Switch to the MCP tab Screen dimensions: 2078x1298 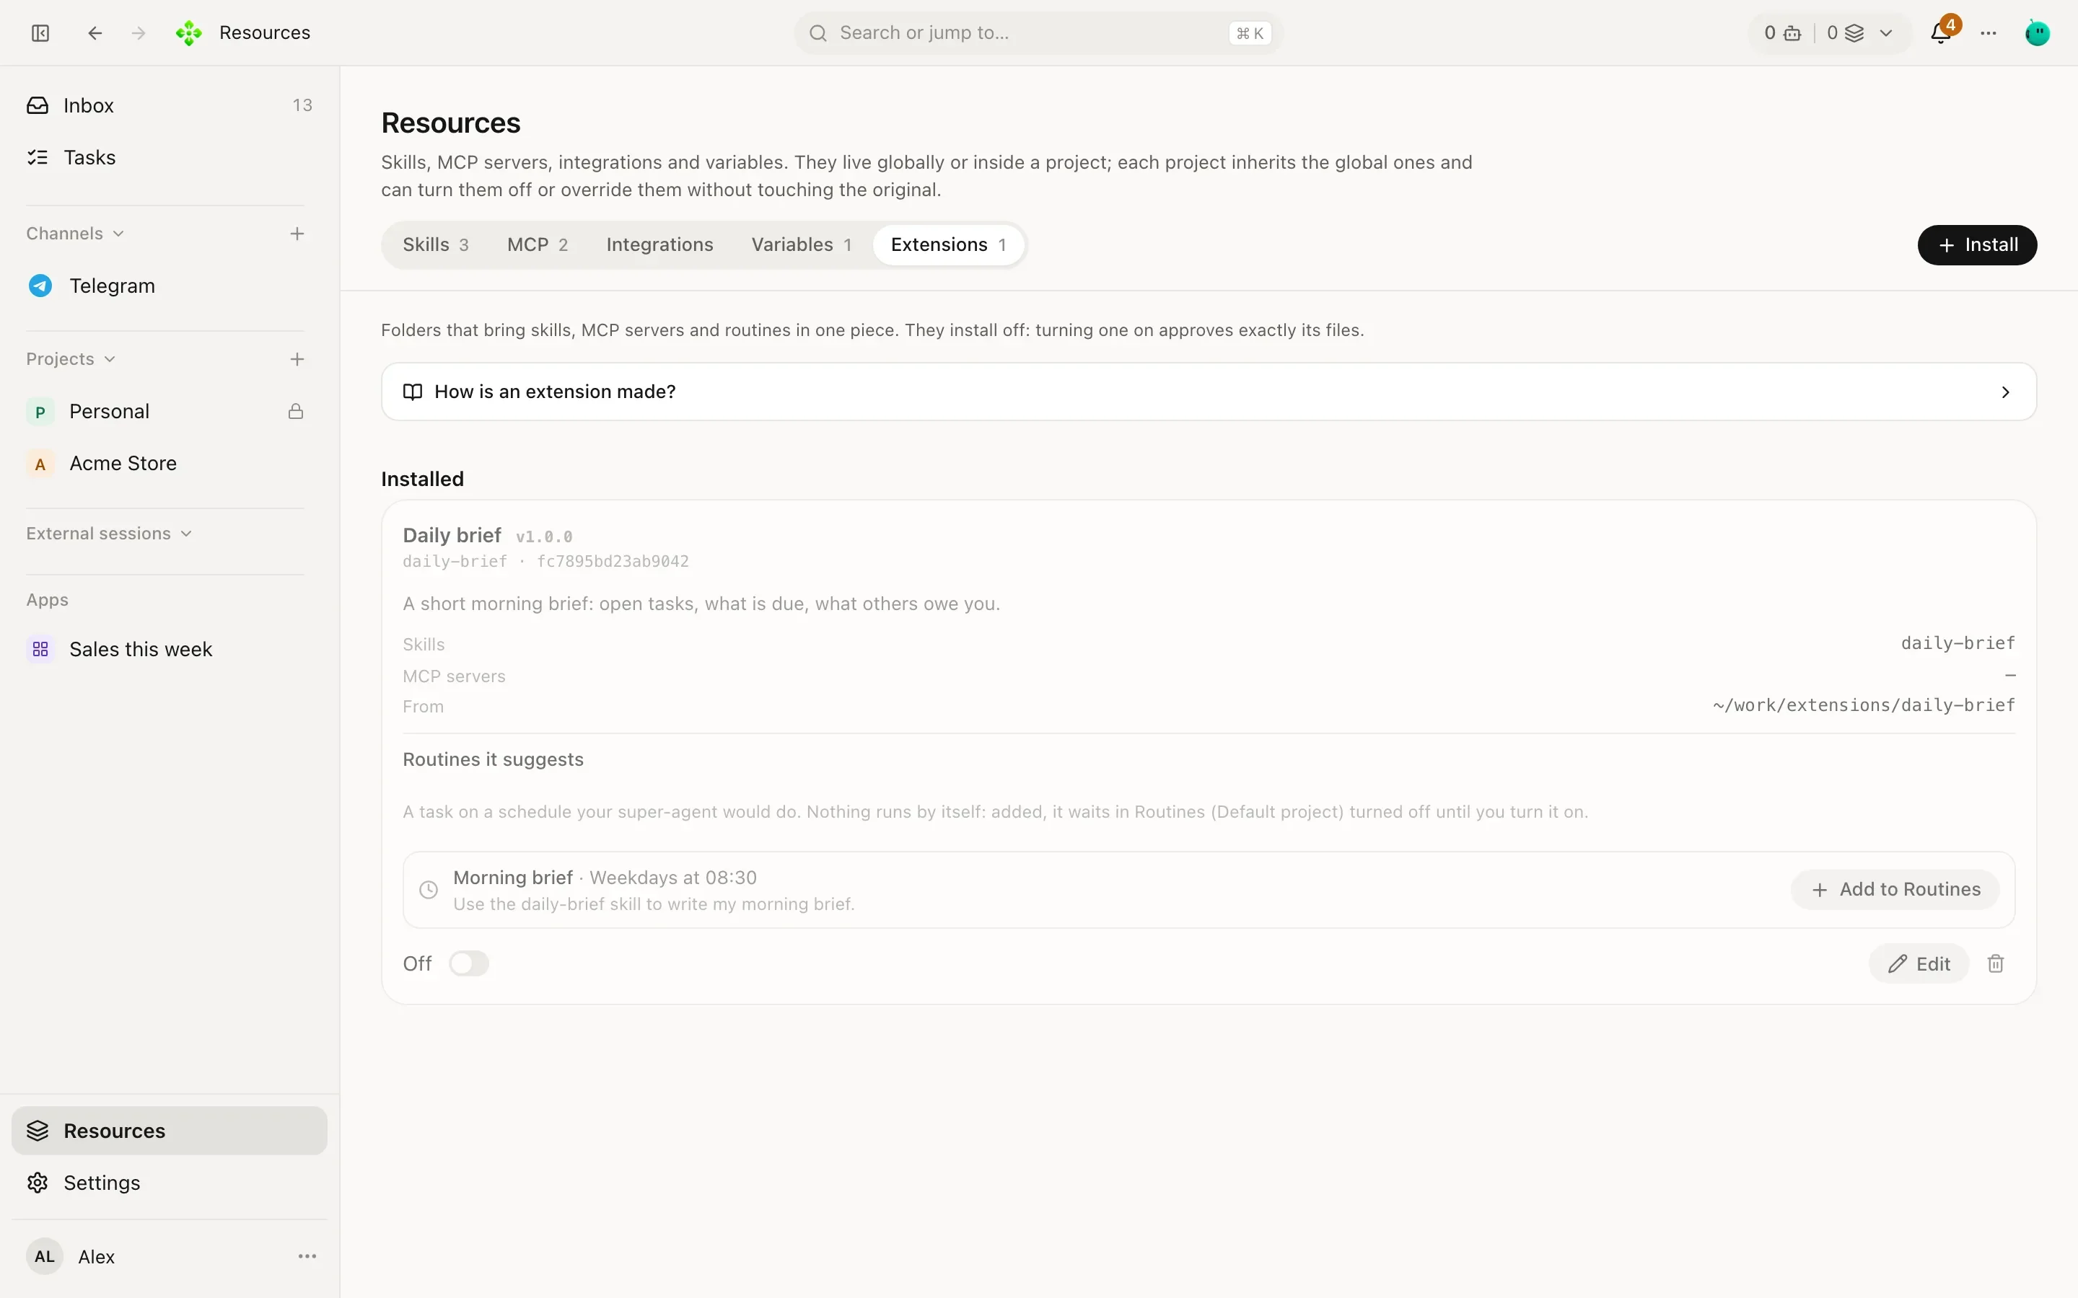[538, 244]
